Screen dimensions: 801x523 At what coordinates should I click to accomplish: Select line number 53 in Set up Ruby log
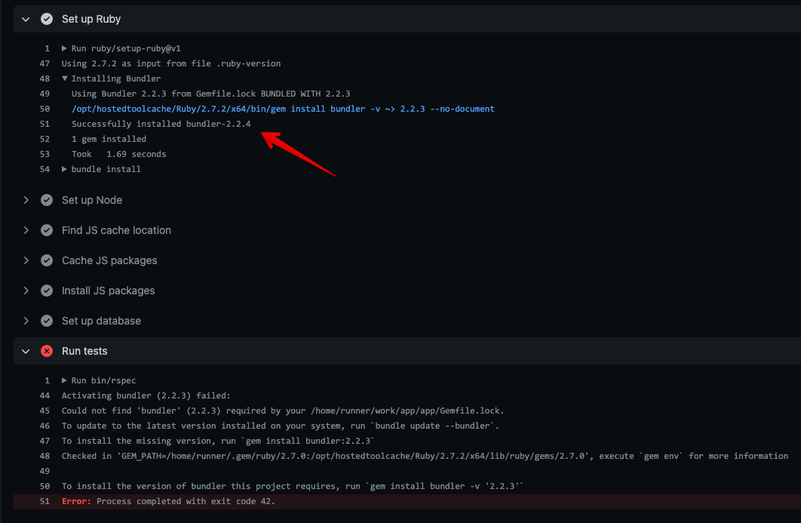(44, 154)
